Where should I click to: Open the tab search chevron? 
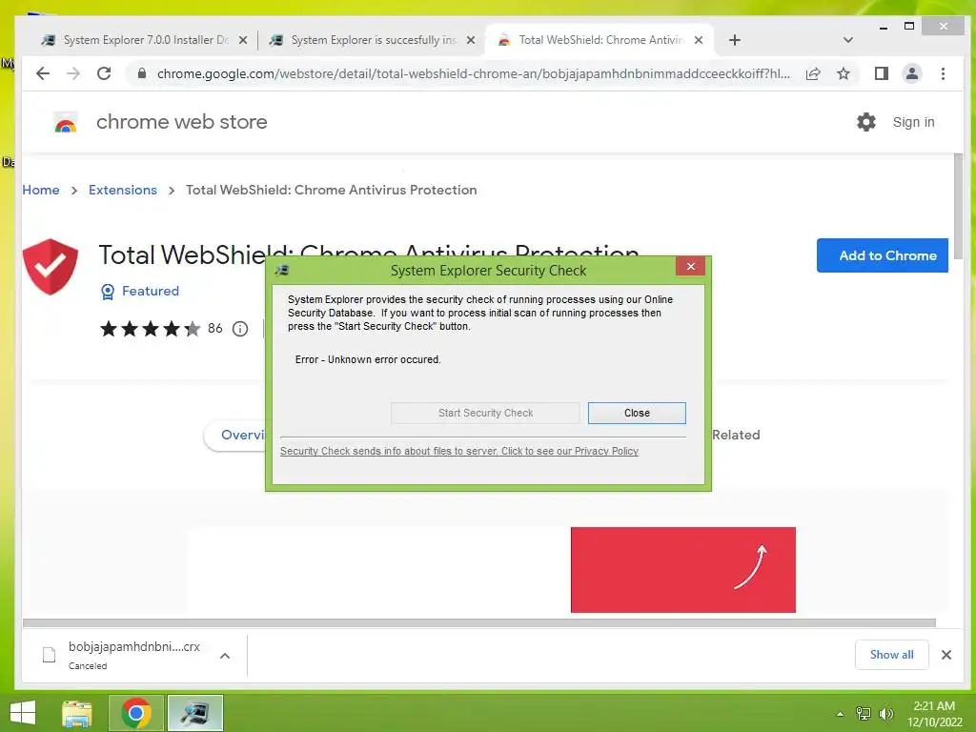pos(847,40)
